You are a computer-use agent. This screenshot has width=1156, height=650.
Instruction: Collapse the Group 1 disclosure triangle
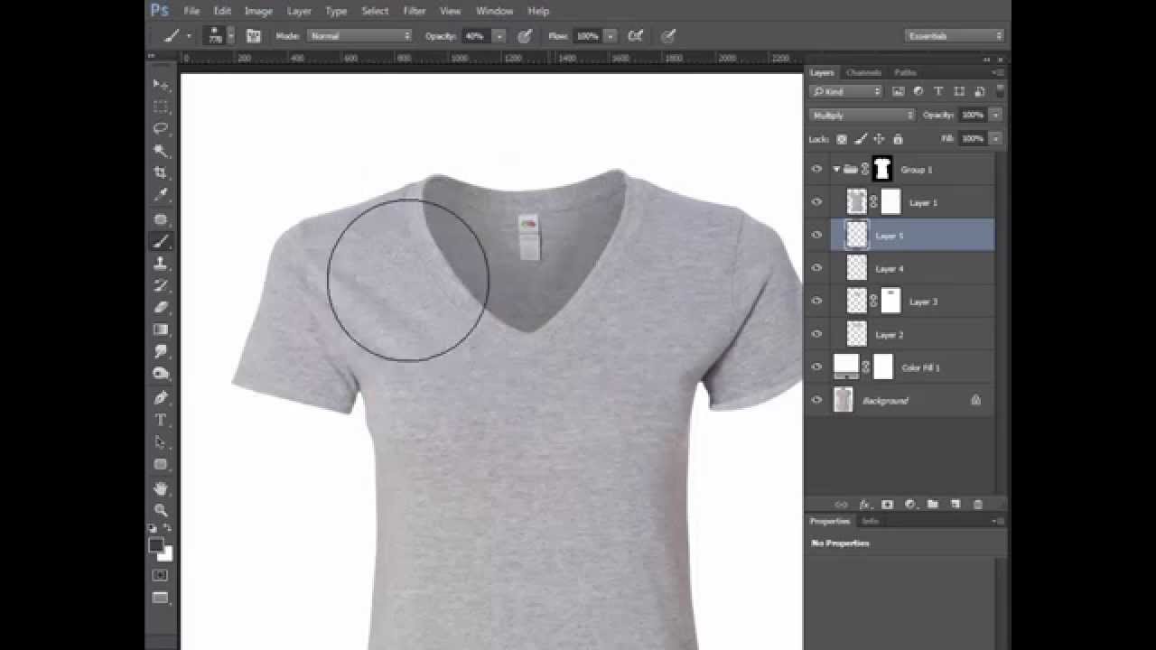[x=836, y=169]
